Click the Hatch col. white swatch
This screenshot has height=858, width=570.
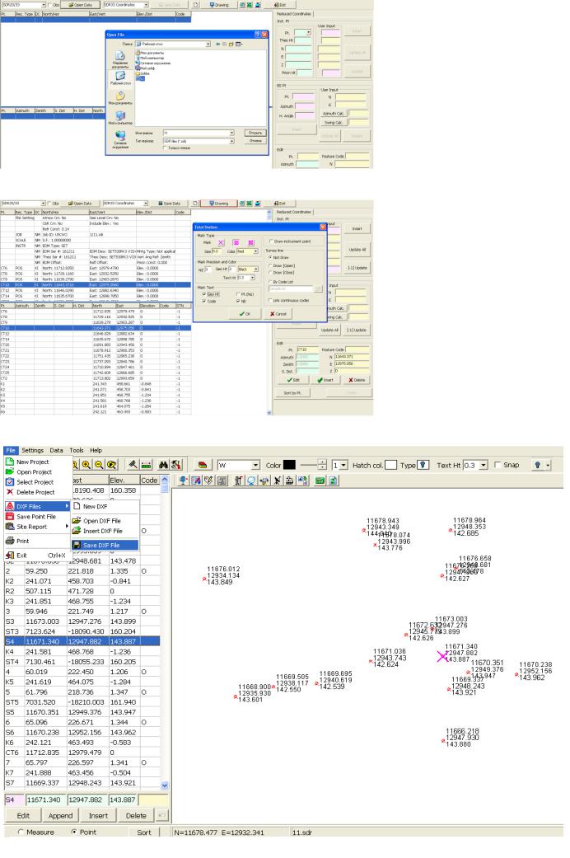tap(390, 465)
